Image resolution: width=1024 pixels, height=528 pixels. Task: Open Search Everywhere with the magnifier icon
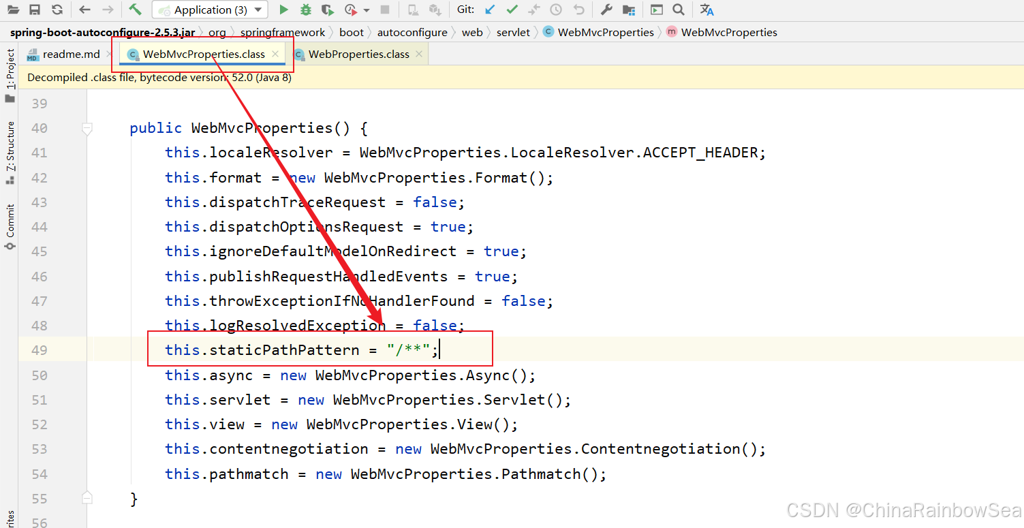678,9
